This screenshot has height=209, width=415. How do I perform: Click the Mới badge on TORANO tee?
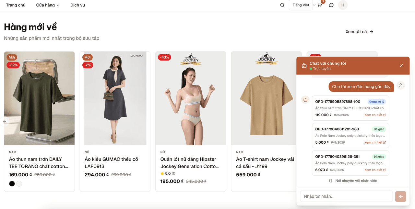[12, 57]
